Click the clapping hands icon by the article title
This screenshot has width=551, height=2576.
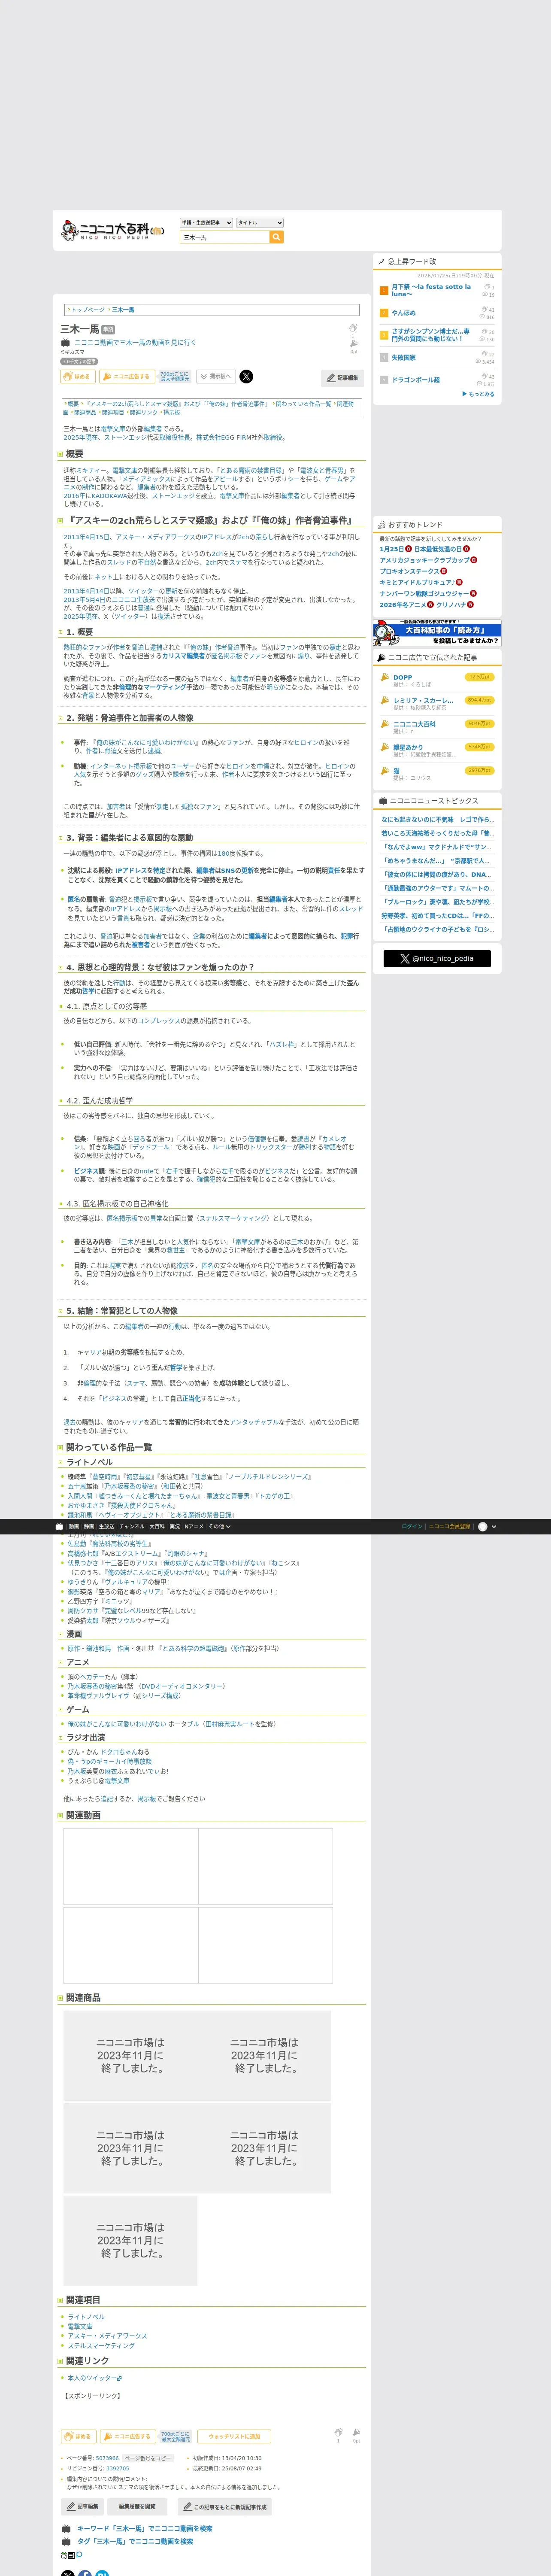[x=353, y=327]
